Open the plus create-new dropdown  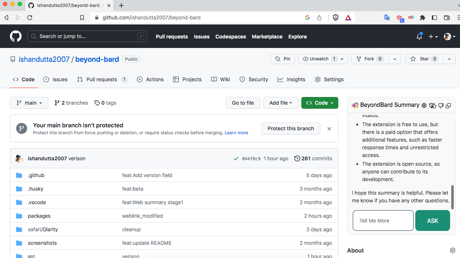coord(433,37)
